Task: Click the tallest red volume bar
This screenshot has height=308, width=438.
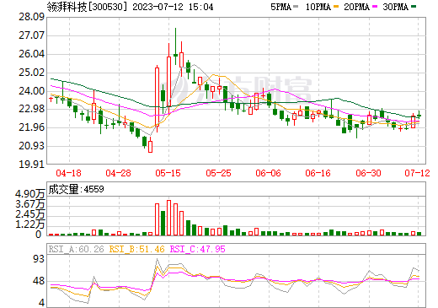Action: tap(168, 218)
